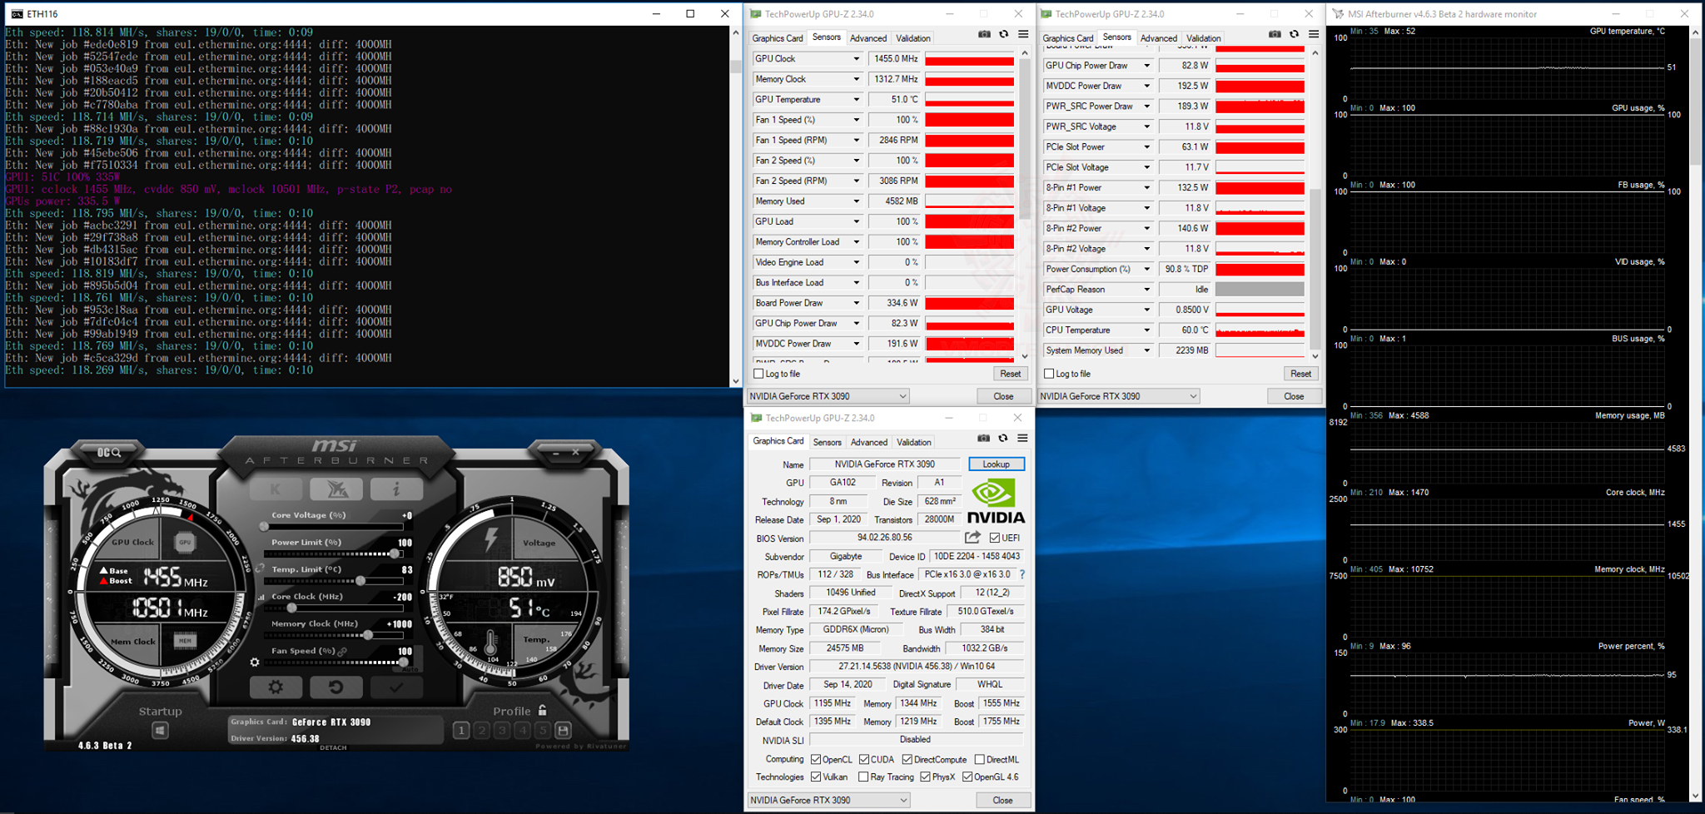Viewport: 1705px width, 814px height.
Task: Click Reset in the left GPU-Z Sensors window
Action: coord(1011,374)
